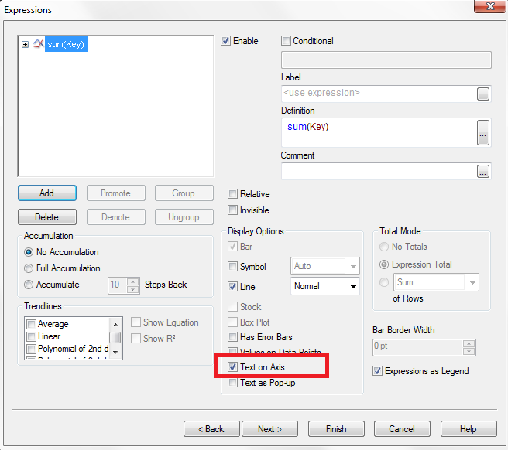Click the line chart icon beside sum(Key)

[39, 43]
